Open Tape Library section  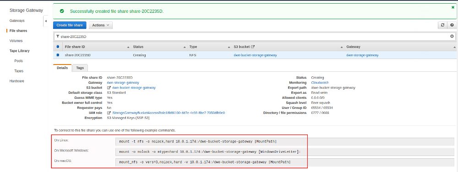[x=19, y=51]
